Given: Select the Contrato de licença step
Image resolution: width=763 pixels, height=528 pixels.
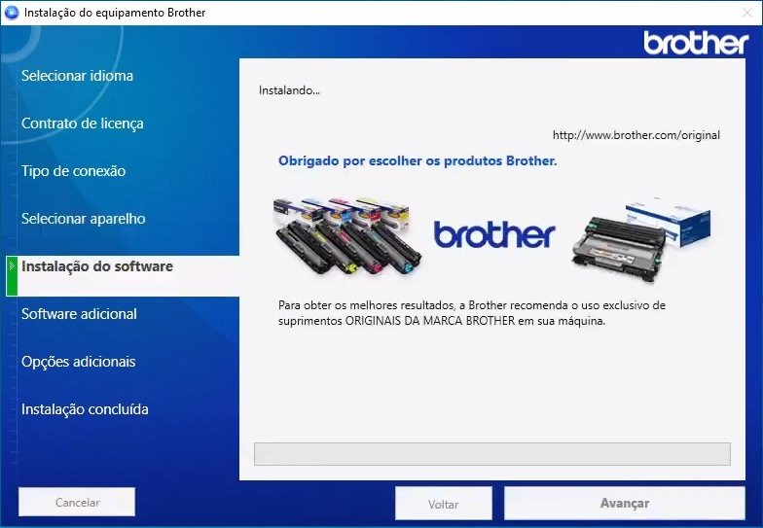Looking at the screenshot, I should [x=82, y=123].
